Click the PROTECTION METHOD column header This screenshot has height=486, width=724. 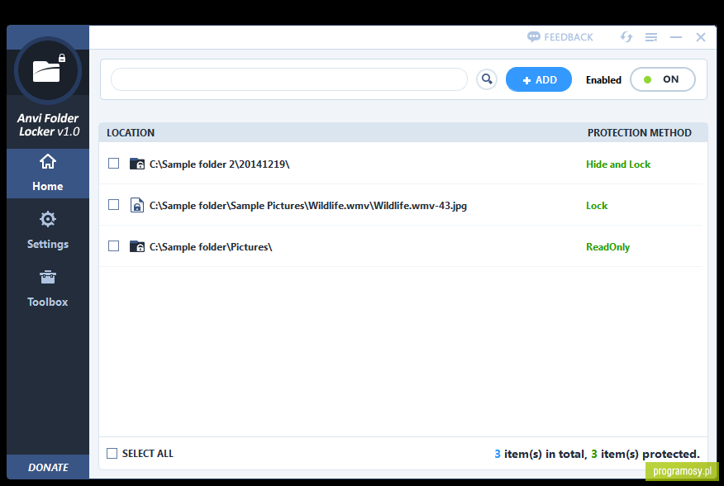point(640,132)
